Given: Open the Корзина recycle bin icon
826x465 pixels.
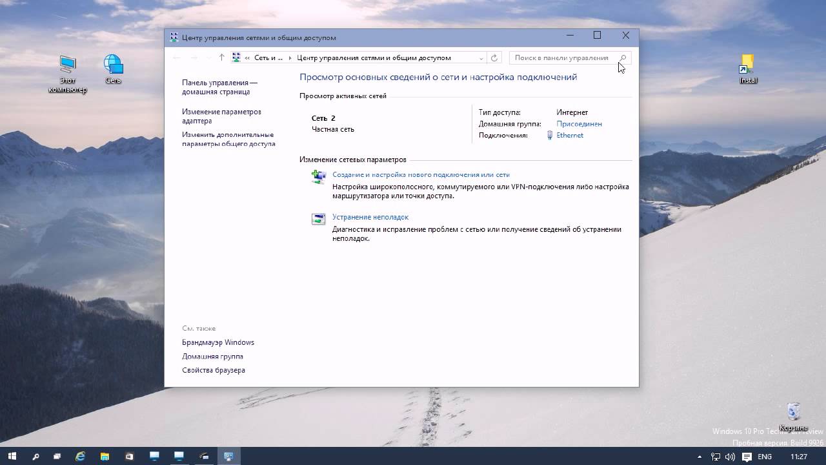Looking at the screenshot, I should coord(794,417).
